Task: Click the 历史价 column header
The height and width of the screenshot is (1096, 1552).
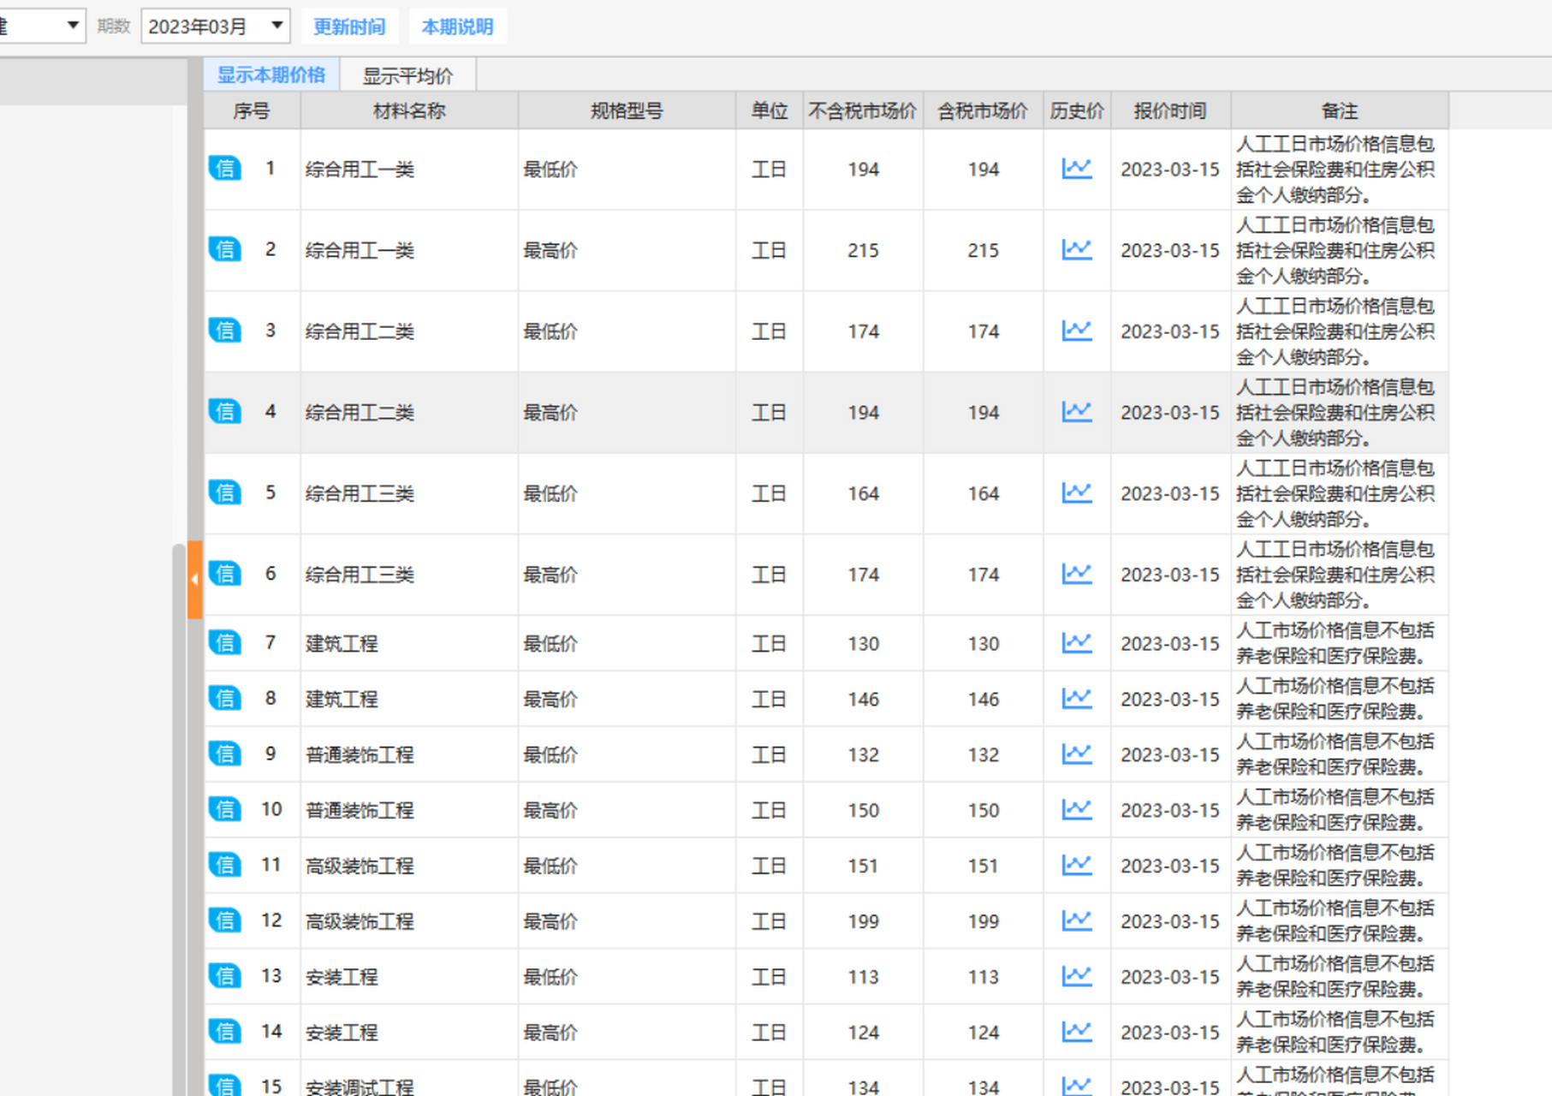Action: pos(1077,110)
